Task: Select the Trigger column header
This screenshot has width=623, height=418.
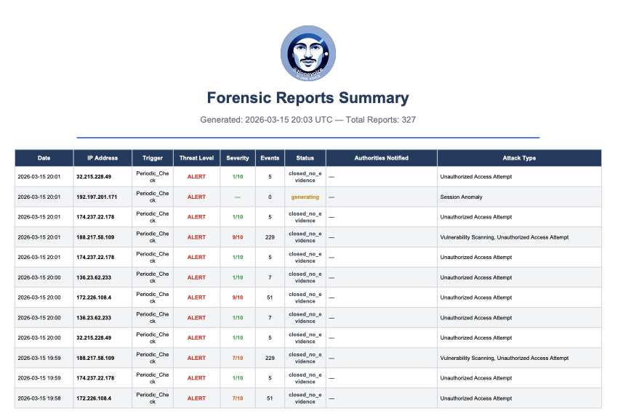Action: tap(153, 158)
